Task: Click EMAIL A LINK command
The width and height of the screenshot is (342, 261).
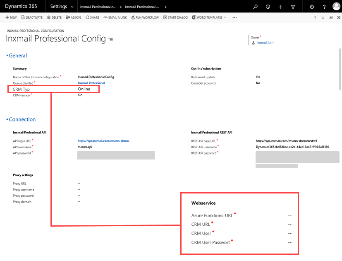Action: click(x=115, y=17)
